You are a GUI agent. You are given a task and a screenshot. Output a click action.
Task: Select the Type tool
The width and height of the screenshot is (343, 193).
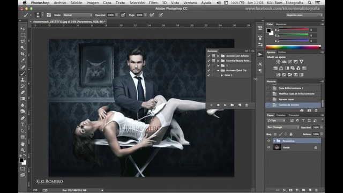[x=23, y=124]
